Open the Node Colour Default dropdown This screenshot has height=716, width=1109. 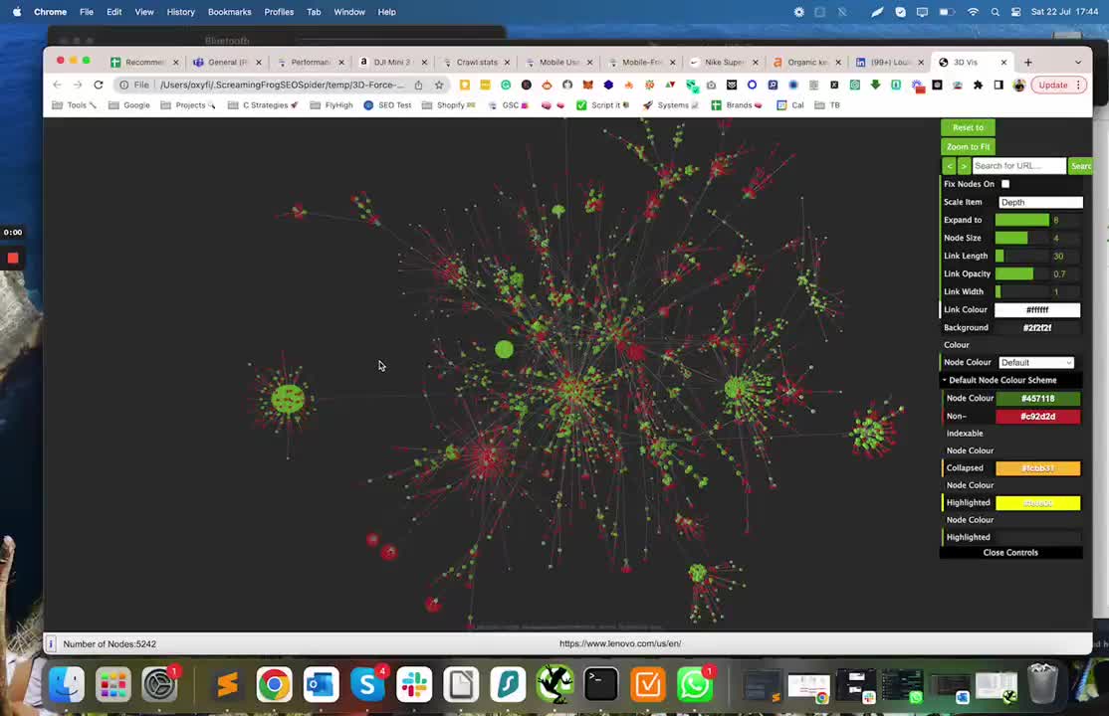(1035, 363)
